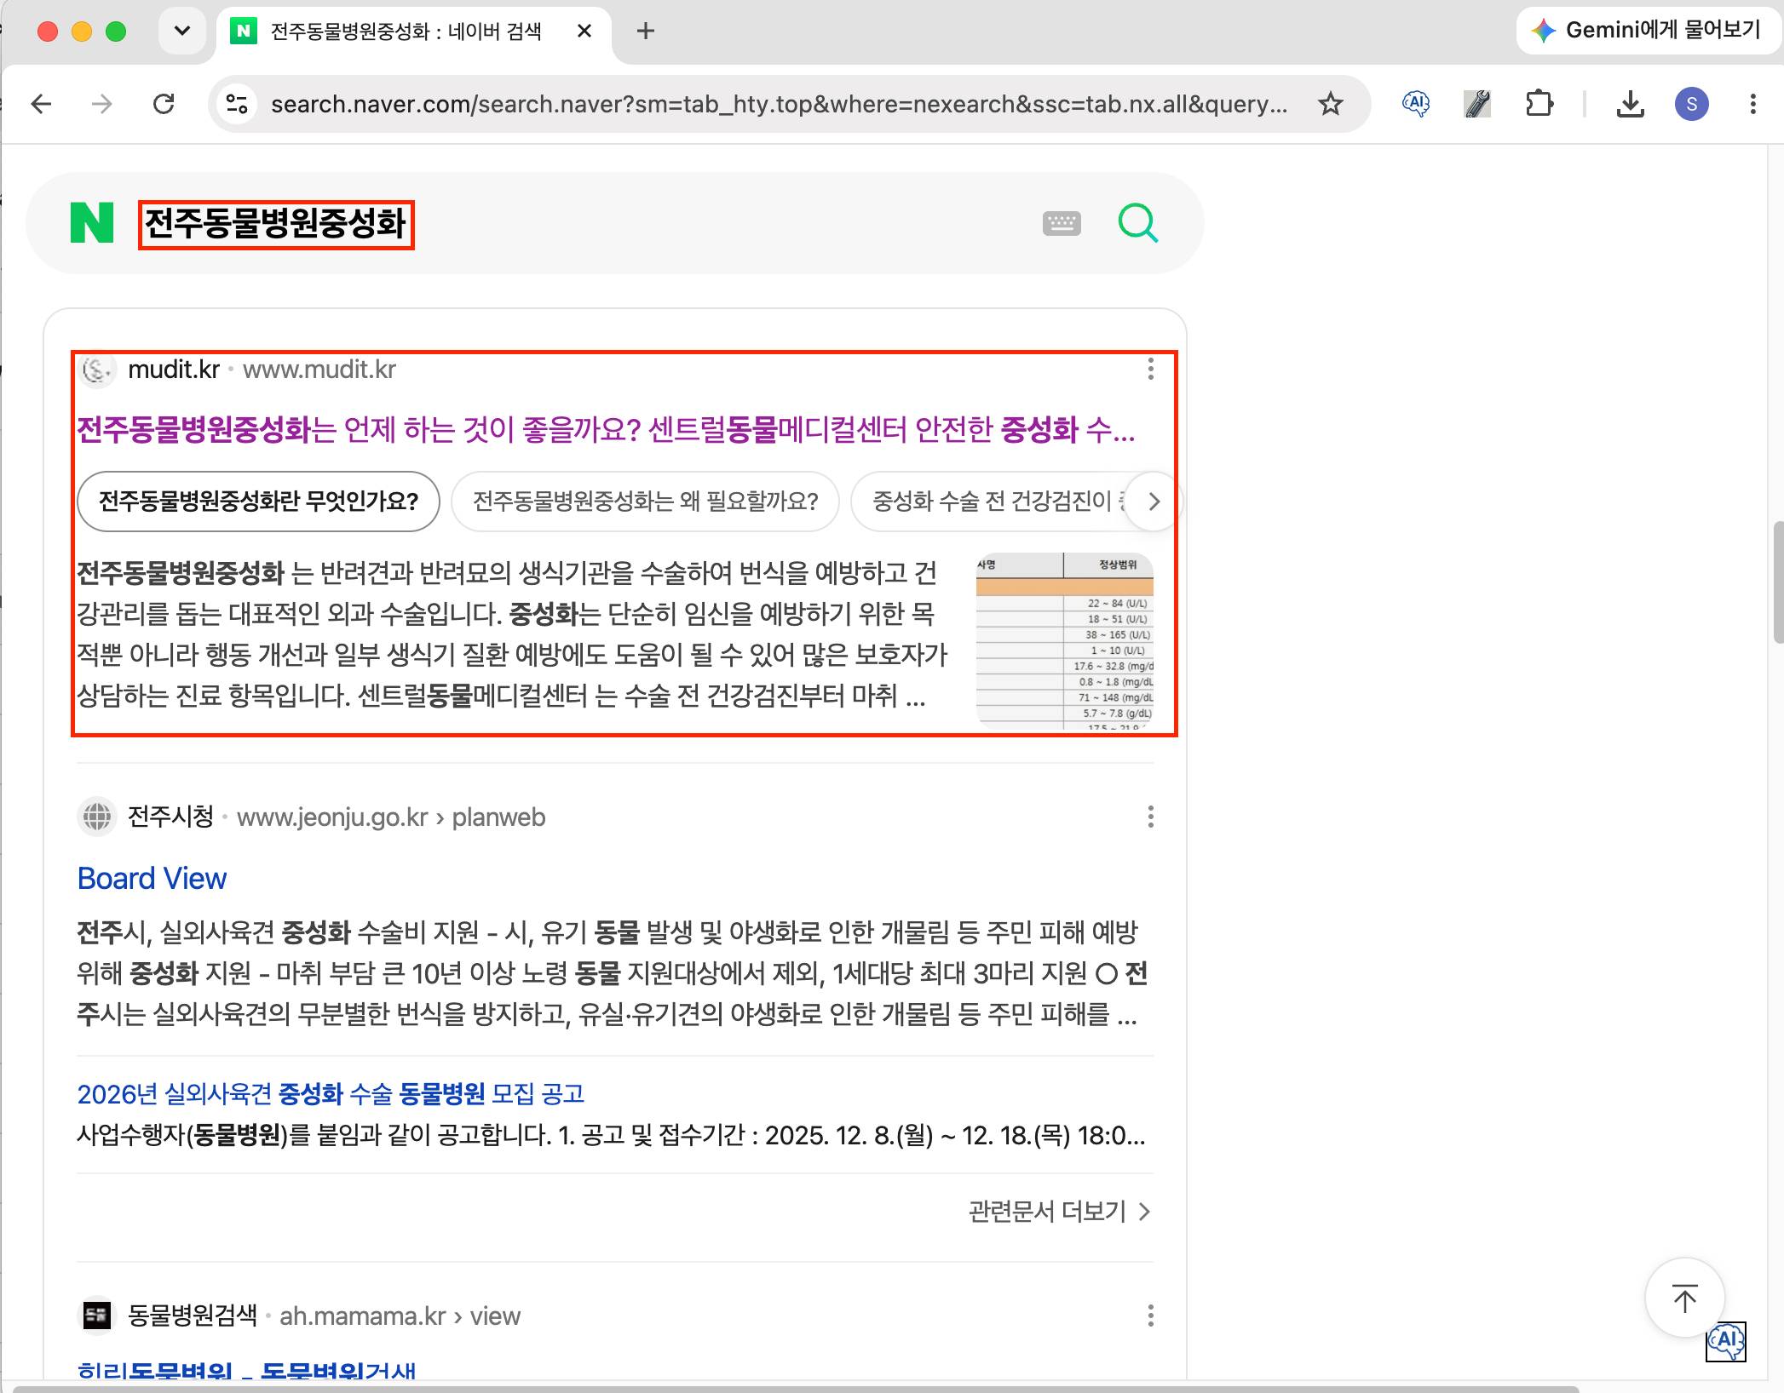Open 2026년 실외사육견 중성화 수술 동물병원 모집 공고
This screenshot has height=1393, width=1784.
click(331, 1093)
